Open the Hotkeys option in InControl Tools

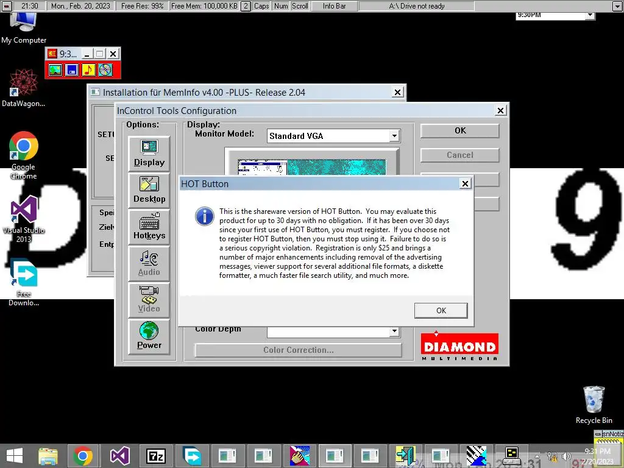[x=149, y=227]
